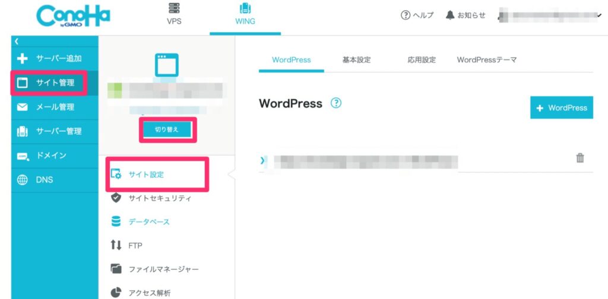Expand the blurred WordPress site row chevron
Viewport: 608px width, 299px height.
(x=263, y=160)
